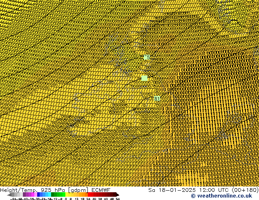Pick the darkest green swatch next to cyan

coord(53,195)
